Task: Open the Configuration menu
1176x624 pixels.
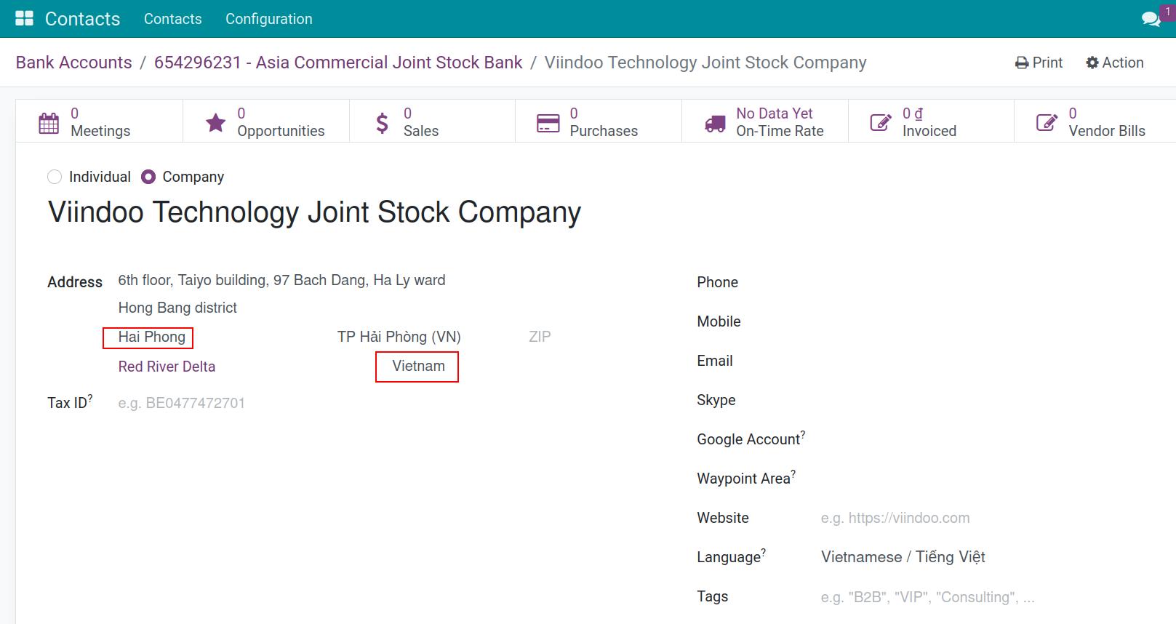Action: 269,19
